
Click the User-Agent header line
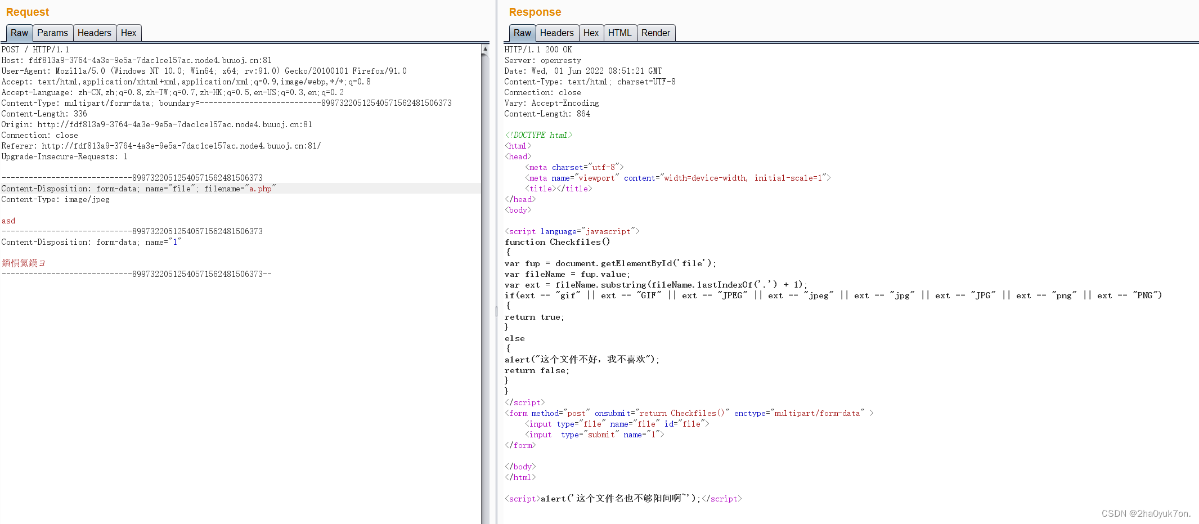point(204,71)
